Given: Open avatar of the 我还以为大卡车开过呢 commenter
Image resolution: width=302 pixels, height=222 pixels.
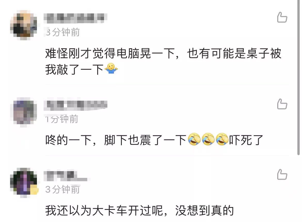Looking at the screenshot, I should point(24,182).
